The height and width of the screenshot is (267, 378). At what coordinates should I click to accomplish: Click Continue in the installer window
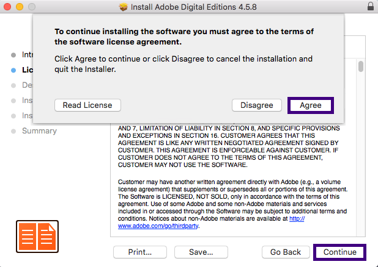click(339, 252)
